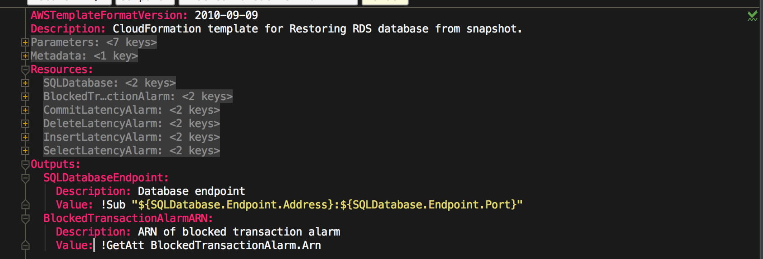The height and width of the screenshot is (259, 763).
Task: Click the !Sub intrinsic function tag
Action: pyautogui.click(x=113, y=205)
